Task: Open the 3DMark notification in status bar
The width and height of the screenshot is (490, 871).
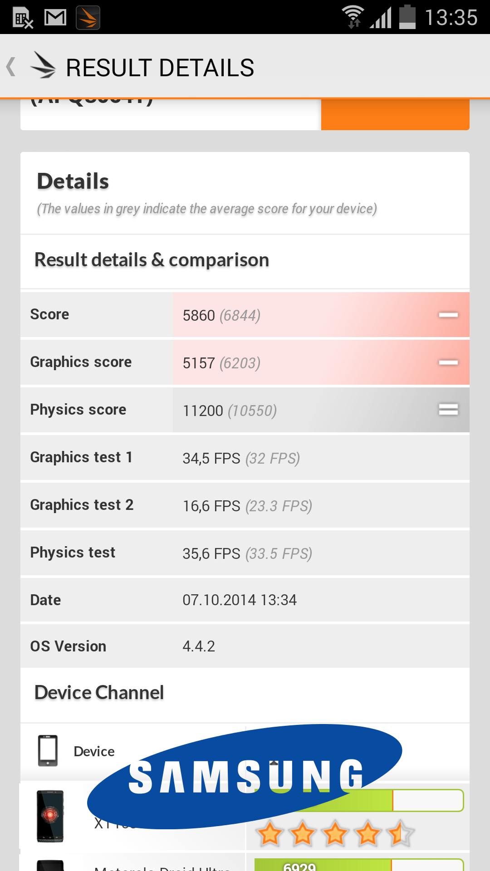Action: tap(88, 18)
